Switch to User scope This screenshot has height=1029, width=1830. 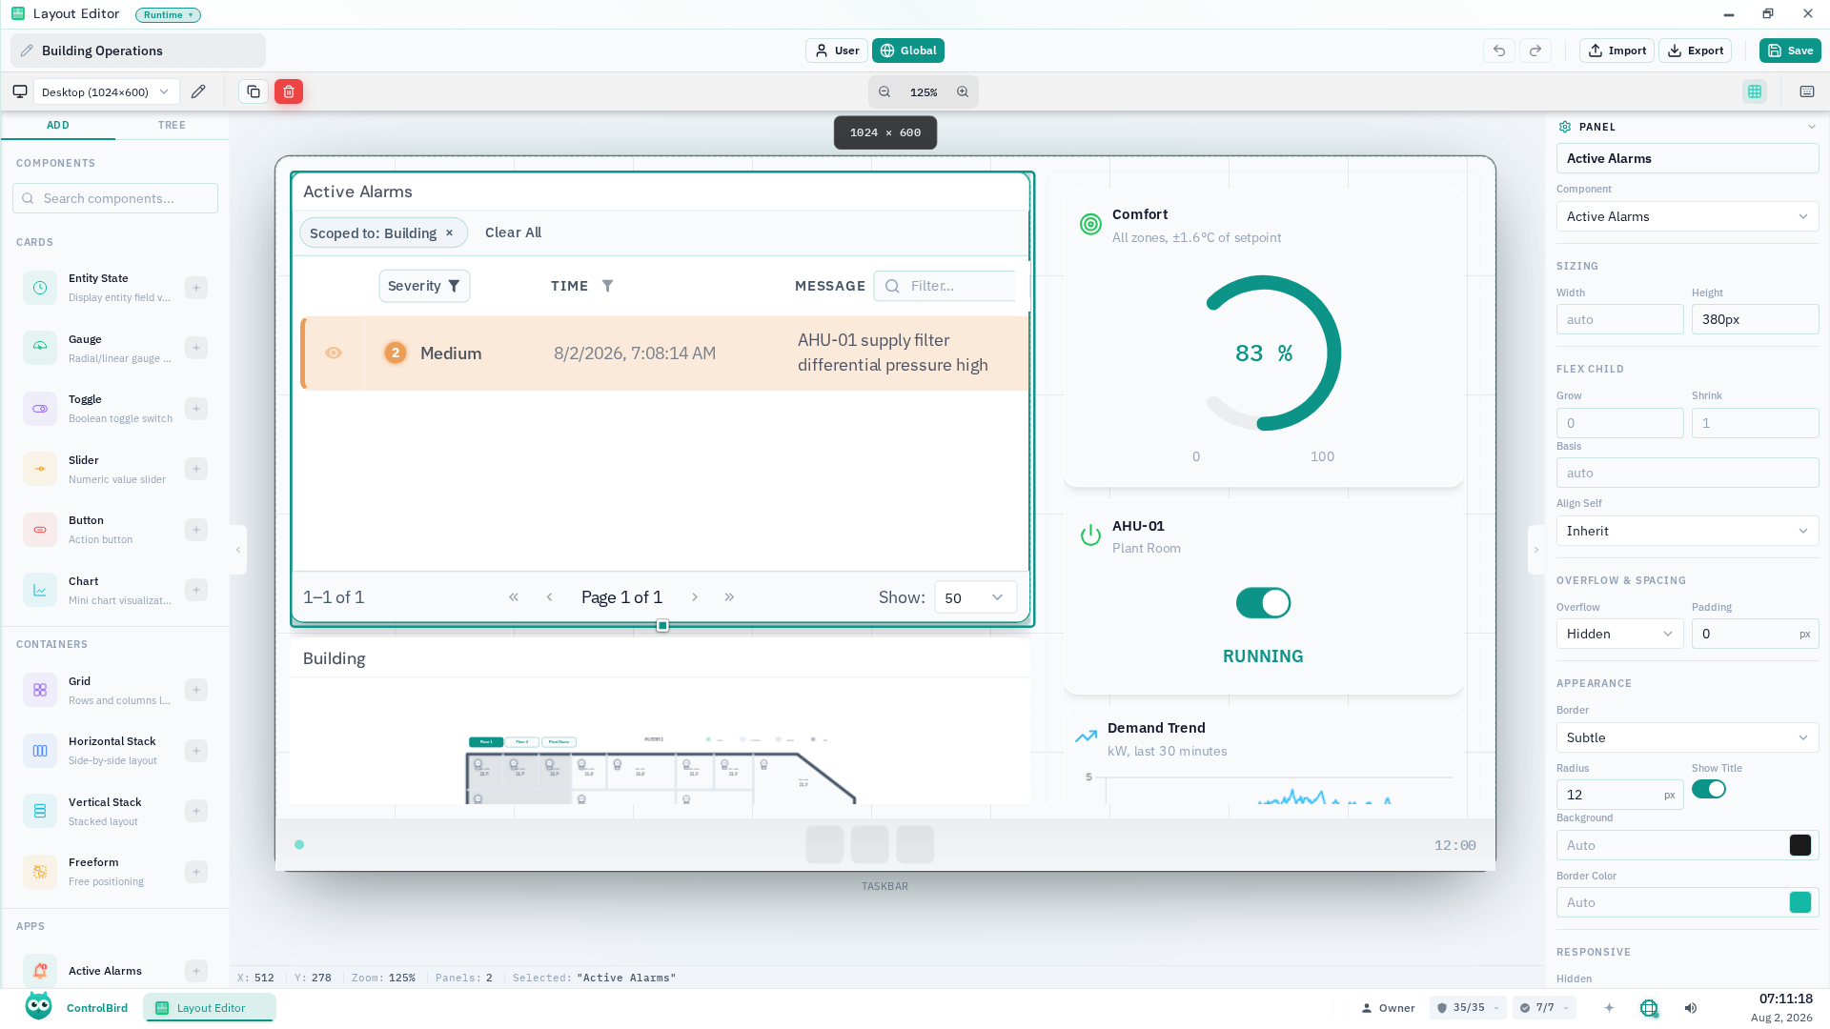coord(837,50)
